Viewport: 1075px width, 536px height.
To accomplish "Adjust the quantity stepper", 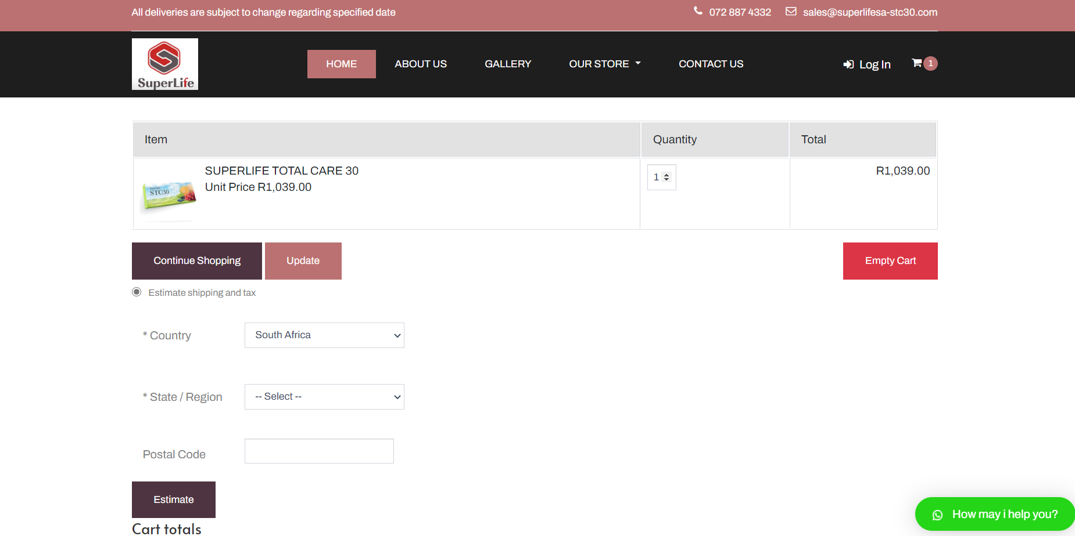I will tap(666, 178).
